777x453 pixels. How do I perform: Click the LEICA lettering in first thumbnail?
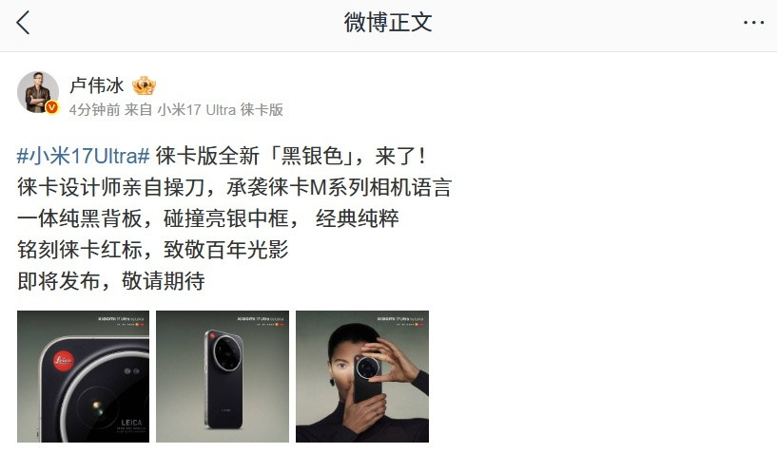pos(132,423)
